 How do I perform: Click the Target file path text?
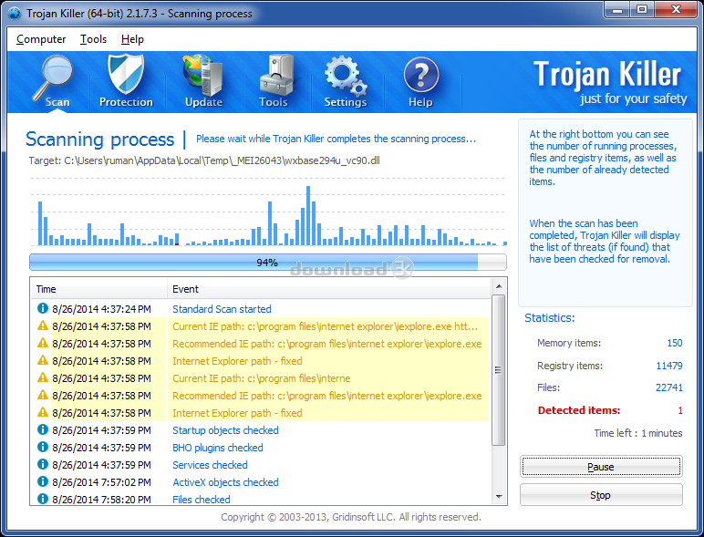pos(204,160)
